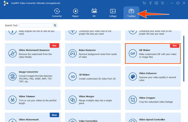Click "Create customized 3D video from 2D" text
Viewport: 188px width, 122px height.
point(97,79)
